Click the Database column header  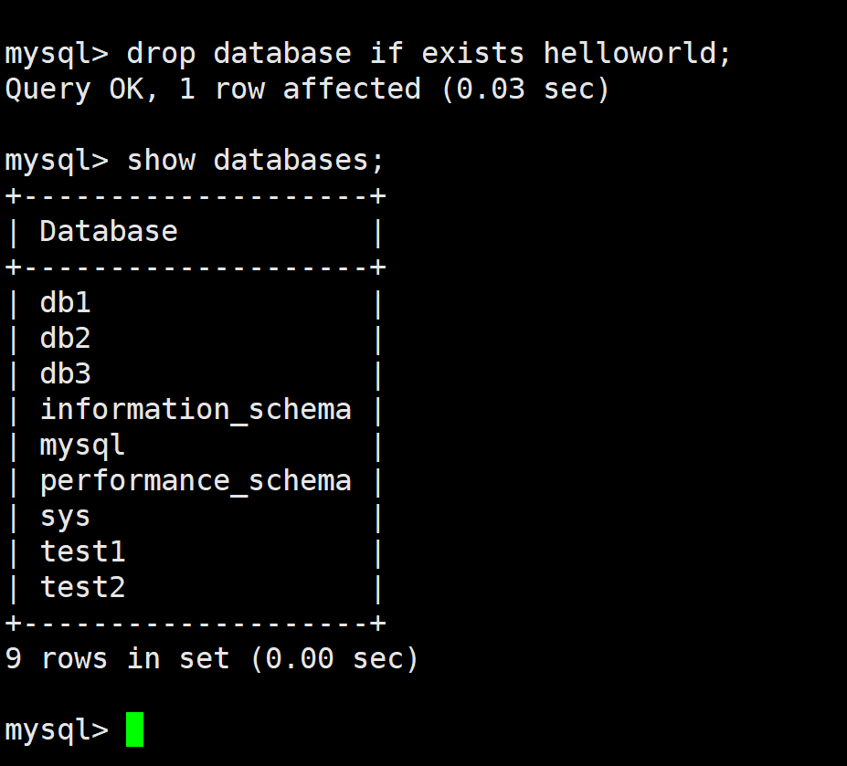click(109, 232)
